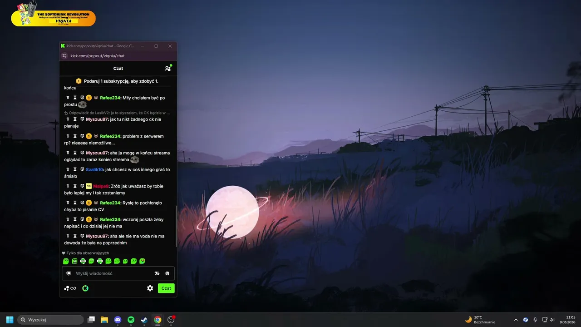Viewport: 581px width, 327px height.
Task: Open the volume tray icon
Action: [x=552, y=320]
